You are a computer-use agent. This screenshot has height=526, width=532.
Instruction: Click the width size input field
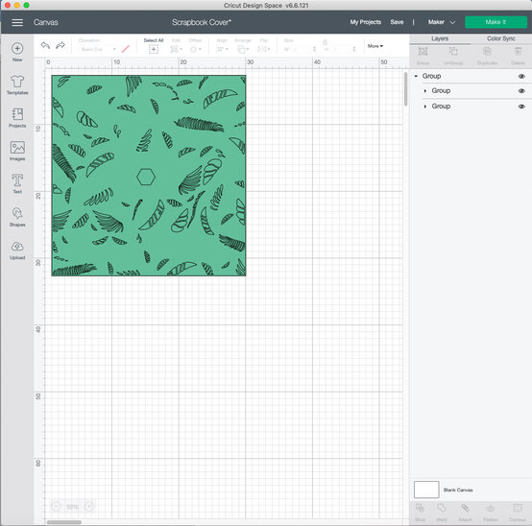coord(301,49)
